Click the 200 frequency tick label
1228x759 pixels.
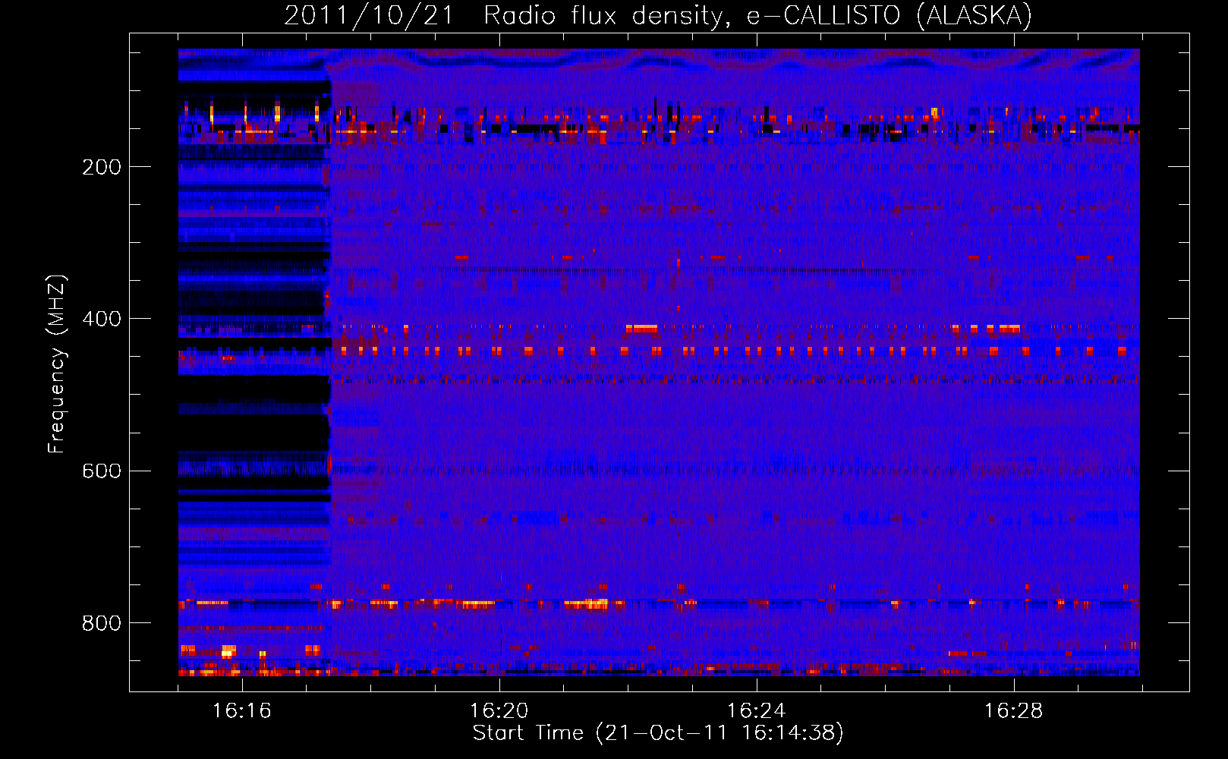(x=102, y=167)
